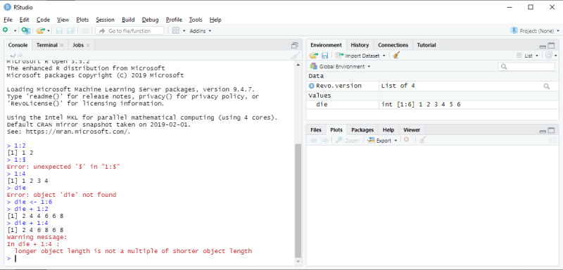Click the Load workspace folder icon
This screenshot has height=270, width=563.
click(x=314, y=56)
